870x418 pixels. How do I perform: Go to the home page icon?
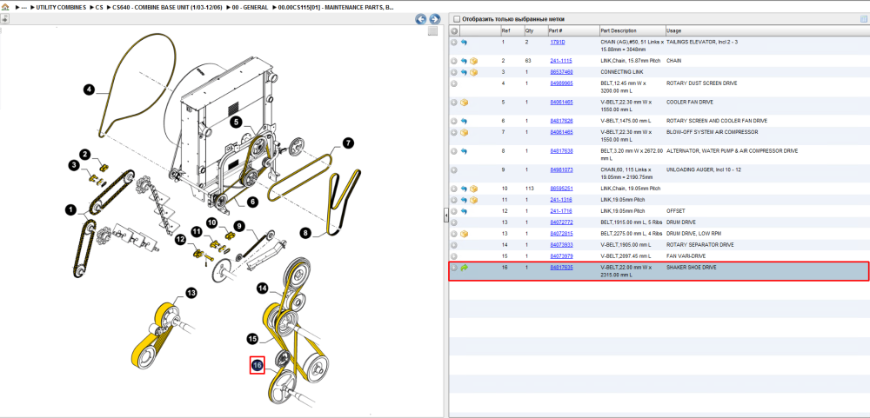click(5, 7)
